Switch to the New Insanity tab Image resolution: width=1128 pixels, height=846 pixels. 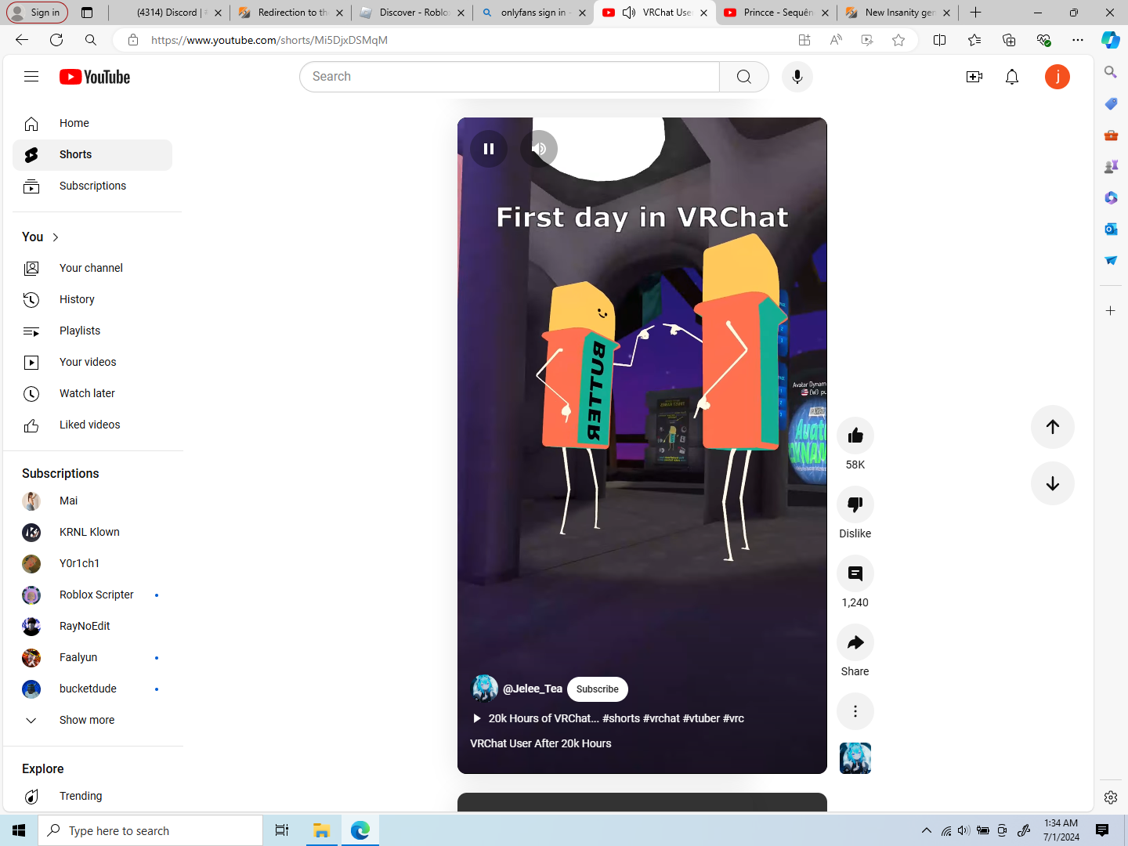[898, 13]
